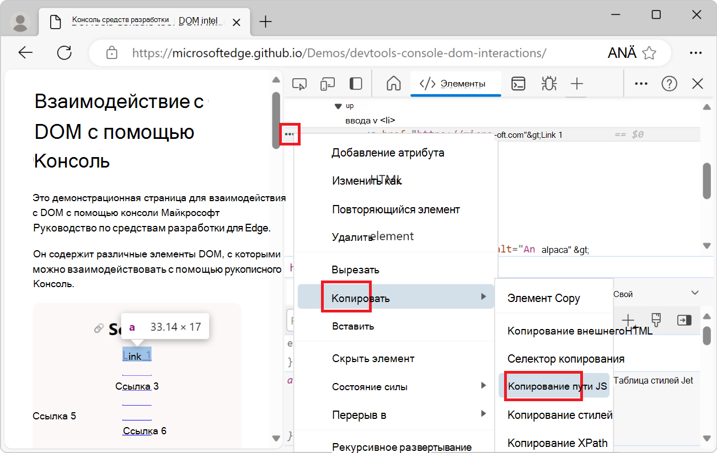
Task: Change DevTools dock position icon
Action: coord(355,83)
